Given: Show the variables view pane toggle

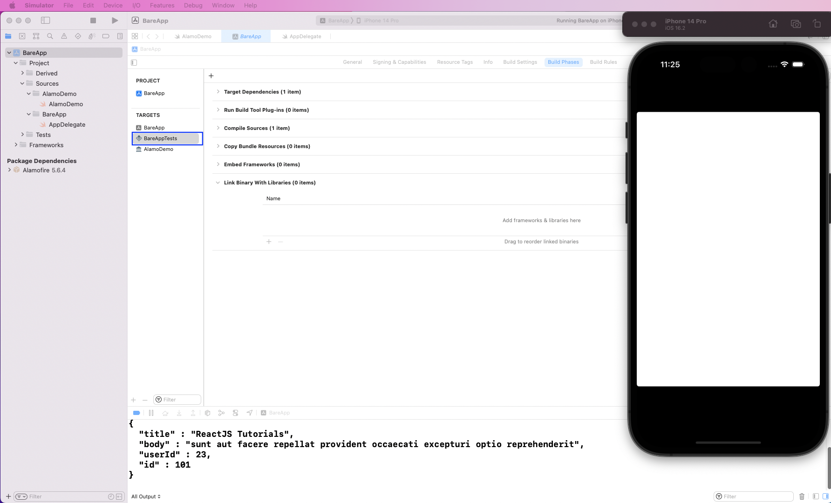Looking at the screenshot, I should click(x=816, y=496).
